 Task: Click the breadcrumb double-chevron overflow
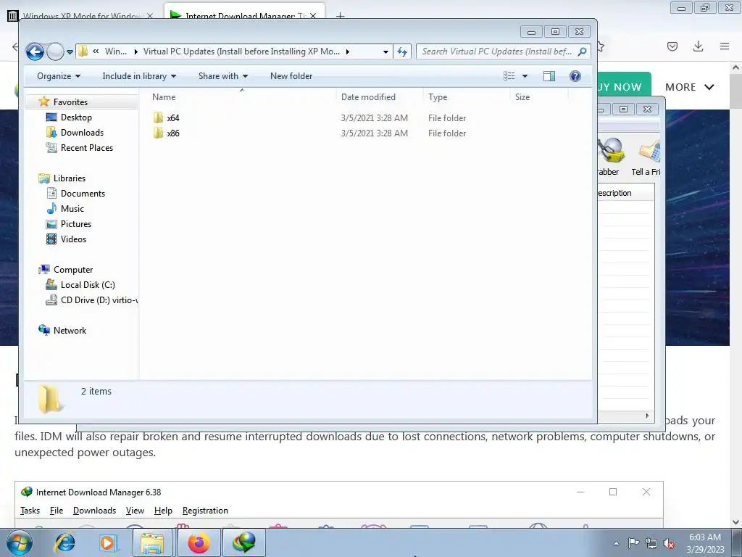point(96,51)
